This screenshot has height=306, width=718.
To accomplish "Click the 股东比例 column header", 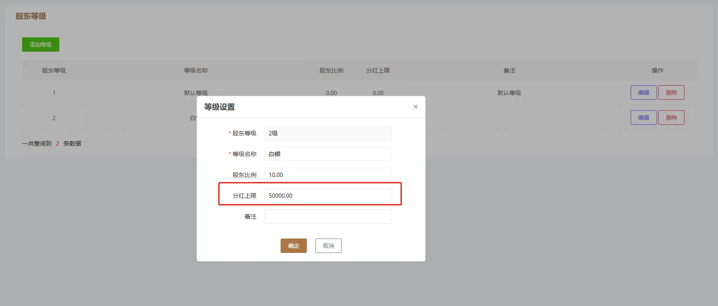I will click(331, 70).
